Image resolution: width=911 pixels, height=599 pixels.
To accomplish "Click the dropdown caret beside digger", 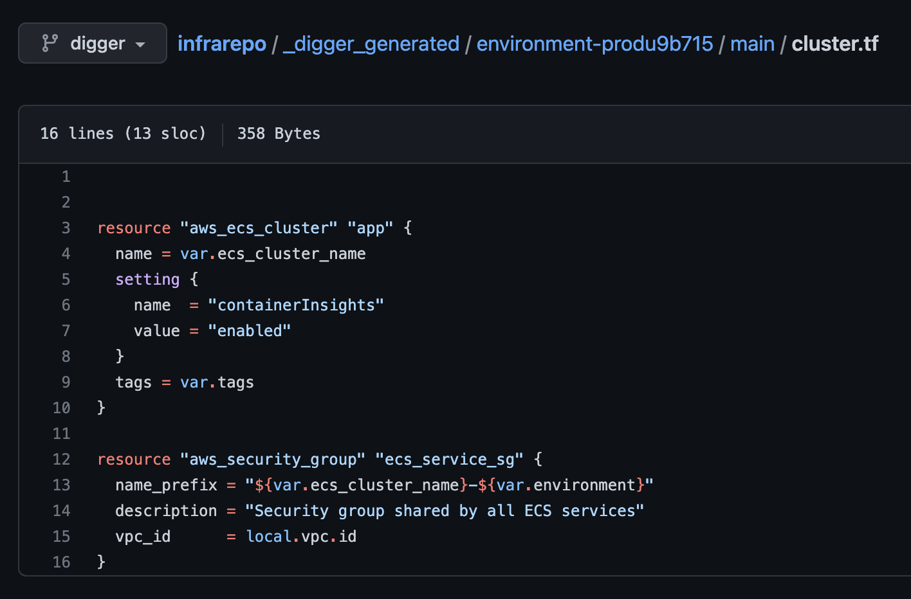I will point(140,44).
